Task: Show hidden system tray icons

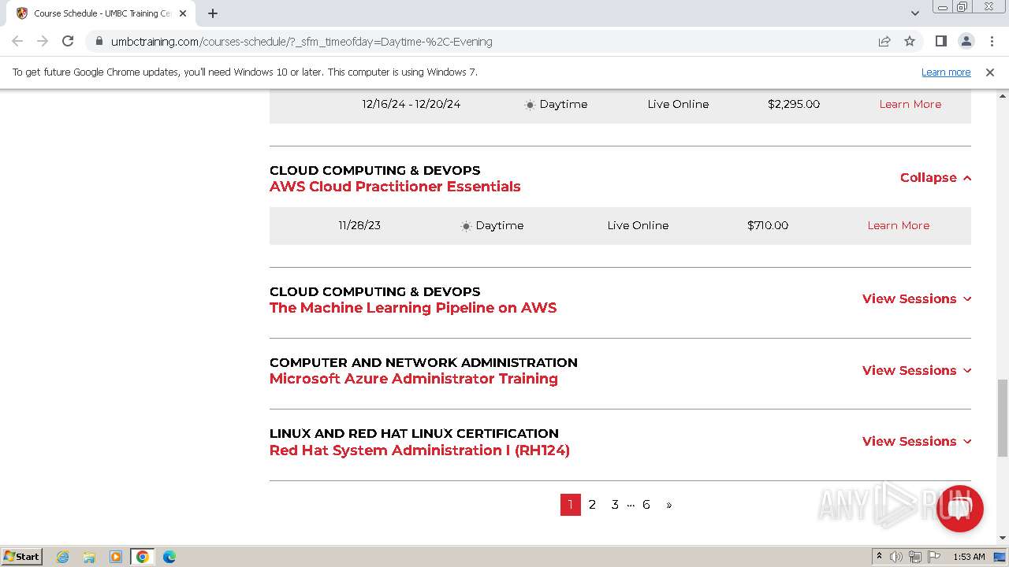Action: 879,557
